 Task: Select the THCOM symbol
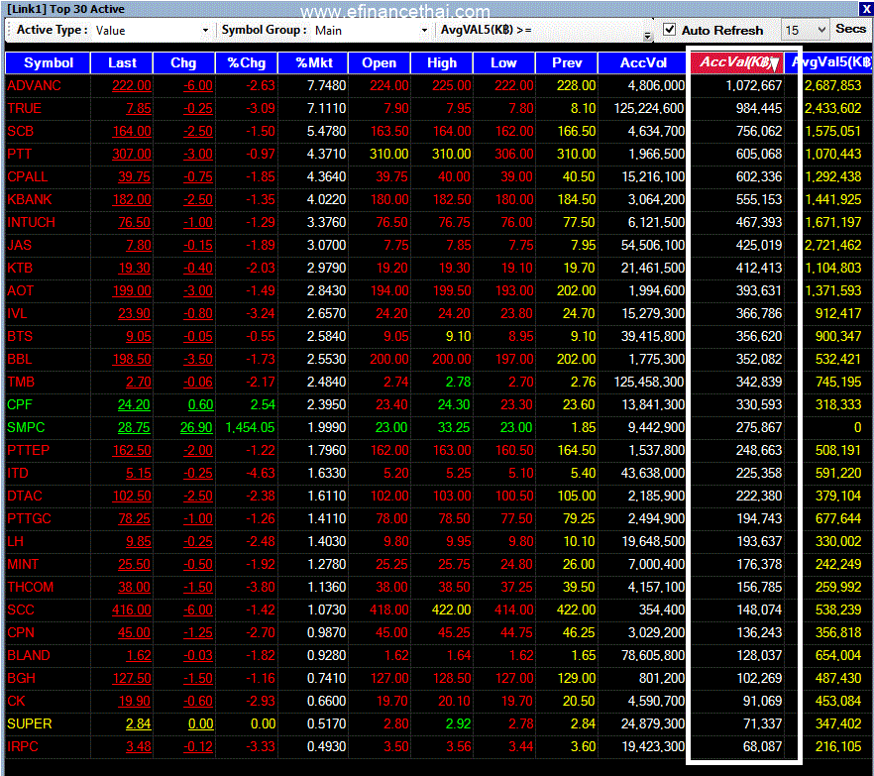31,588
